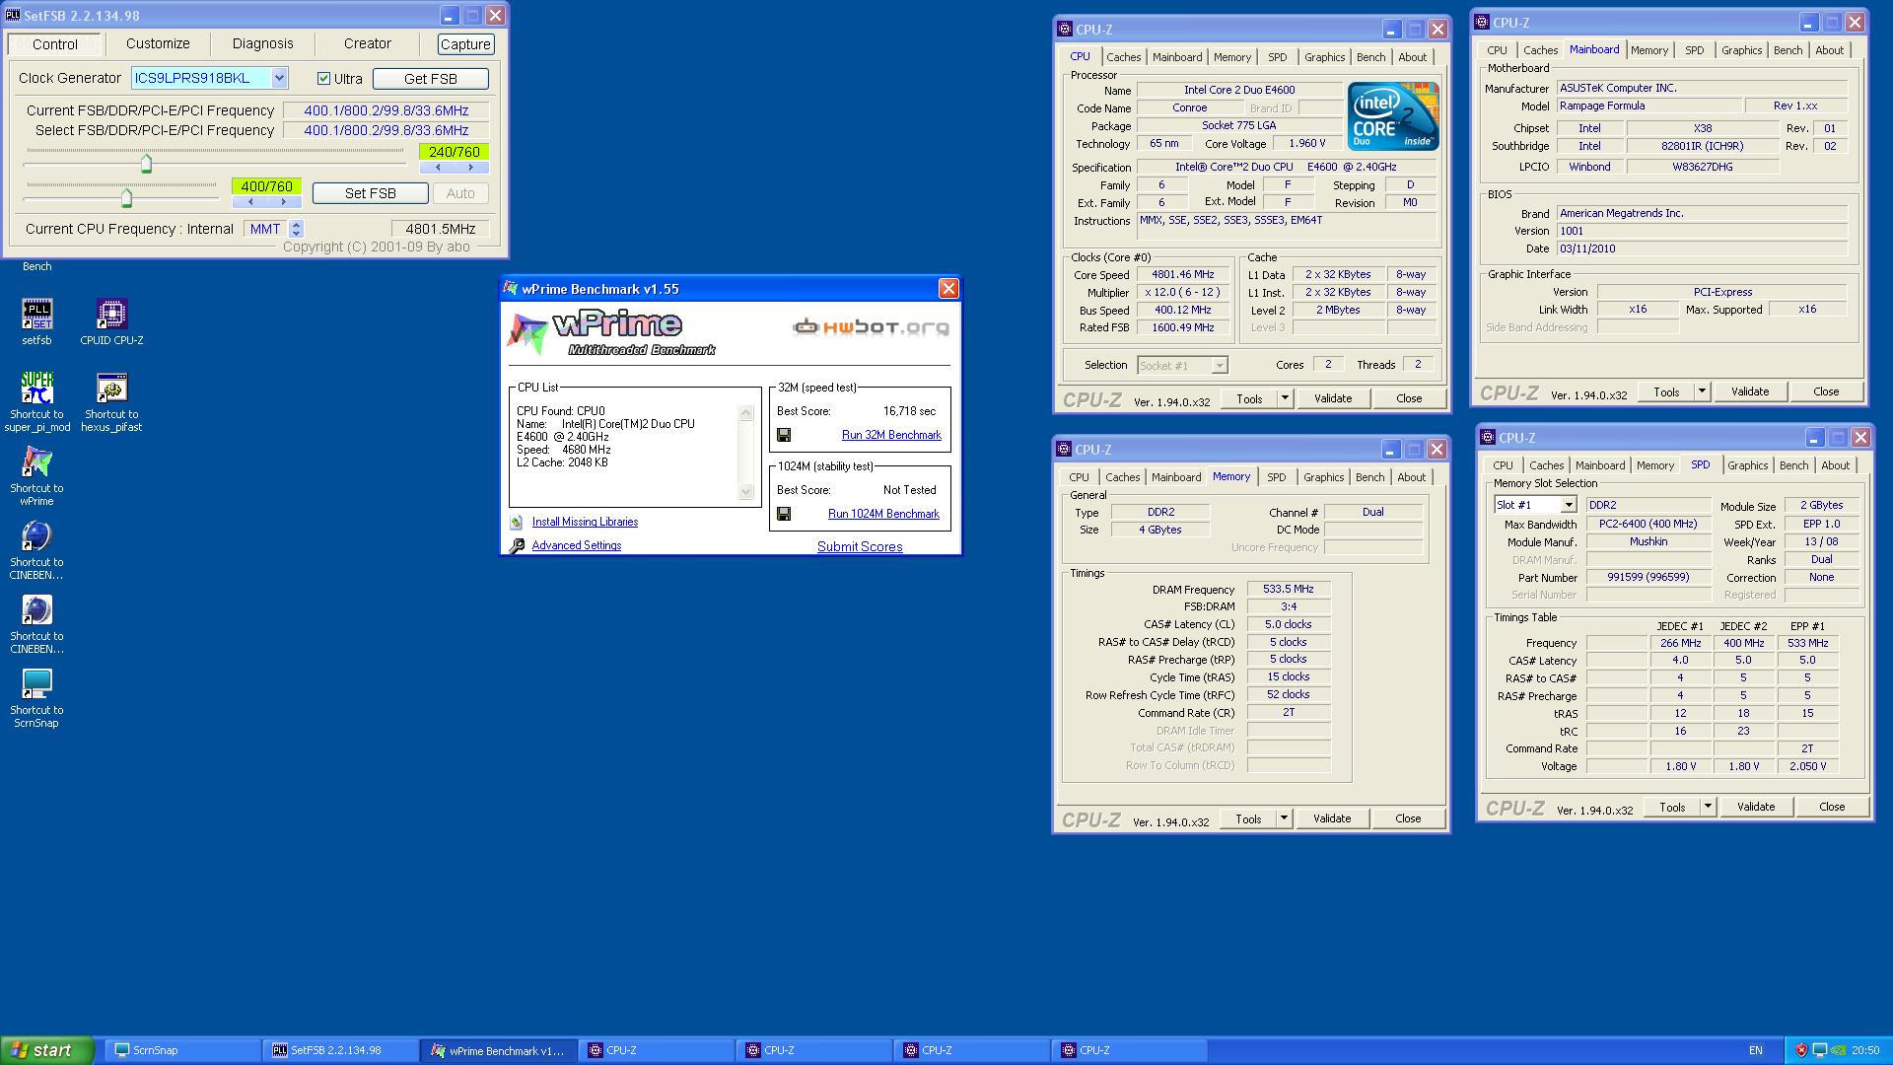Open the Graphics tab in the SPD window
The width and height of the screenshot is (1893, 1065).
[x=1747, y=465]
